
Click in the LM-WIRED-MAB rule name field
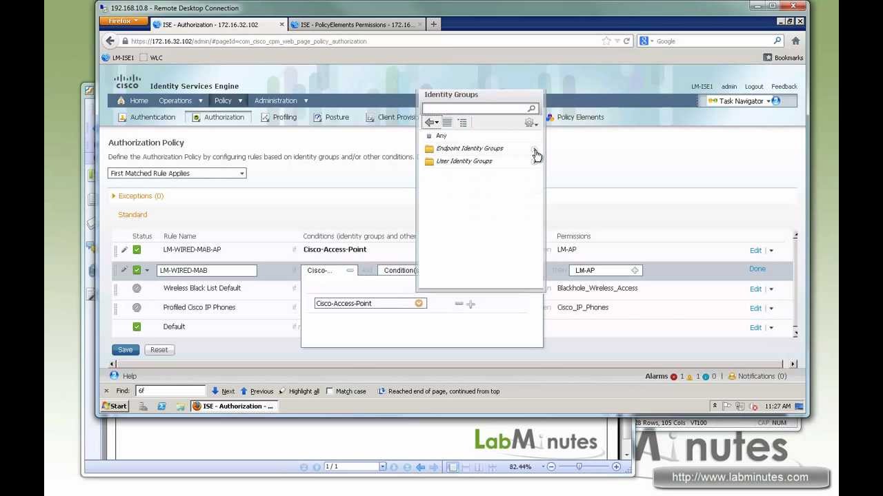[207, 271]
